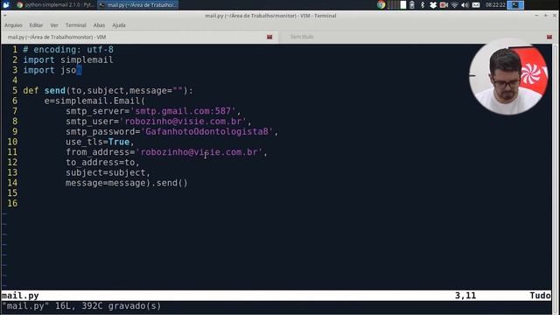This screenshot has width=560, height=315.
Task: Click the smtp_user robozinho@visie.com.br string
Action: pos(183,122)
